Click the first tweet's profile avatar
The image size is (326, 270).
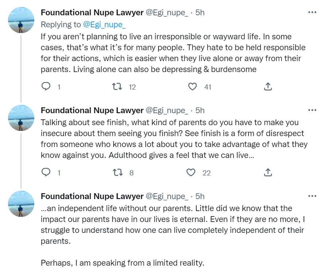click(21, 20)
